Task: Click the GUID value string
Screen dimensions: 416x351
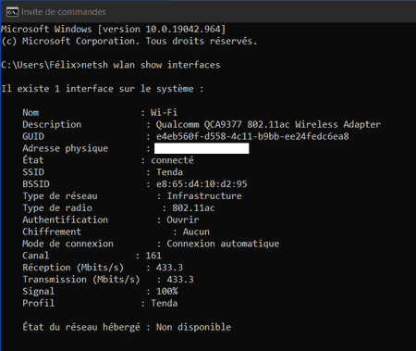Action: click(252, 136)
